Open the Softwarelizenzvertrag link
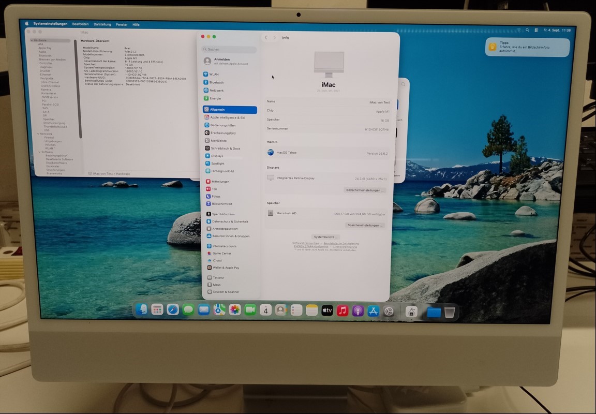 coord(306,243)
